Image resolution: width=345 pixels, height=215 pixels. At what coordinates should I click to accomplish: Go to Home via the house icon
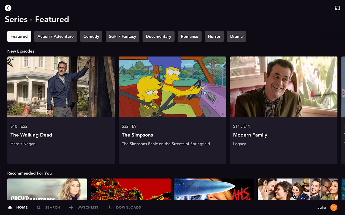[18, 207]
